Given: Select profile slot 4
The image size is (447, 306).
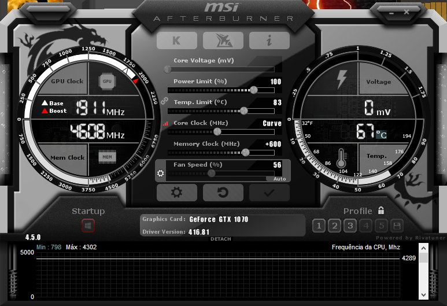Looking at the screenshot, I should click(365, 226).
